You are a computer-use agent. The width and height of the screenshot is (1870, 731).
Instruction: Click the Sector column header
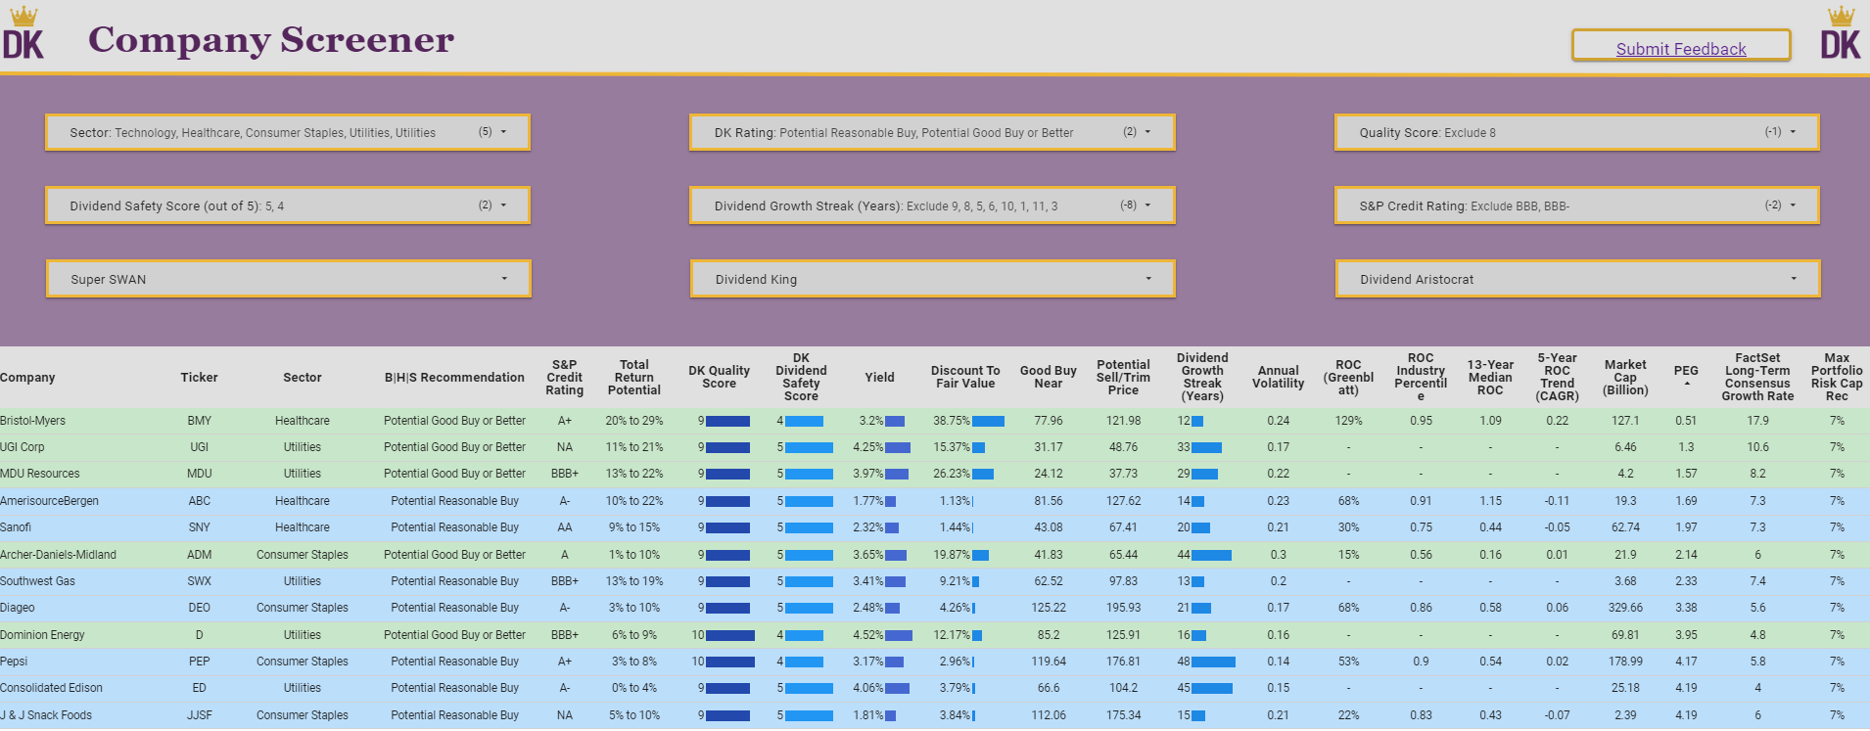[x=303, y=378]
